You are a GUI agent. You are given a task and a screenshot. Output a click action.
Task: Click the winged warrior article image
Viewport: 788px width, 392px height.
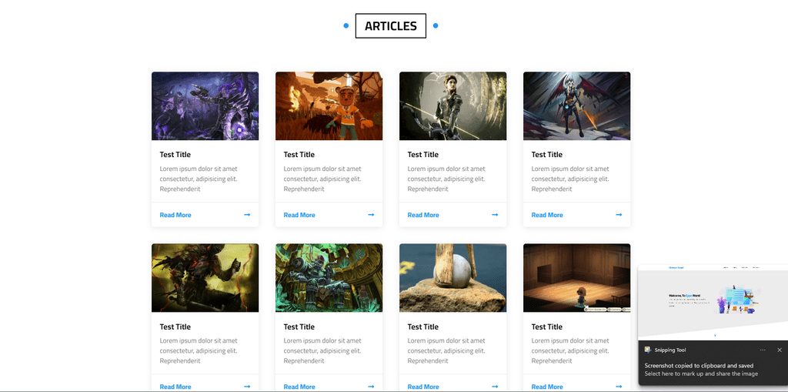[x=577, y=106]
